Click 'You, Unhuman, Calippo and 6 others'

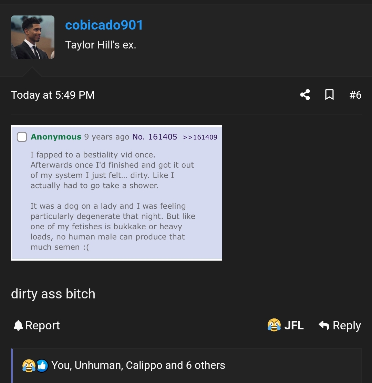(138, 365)
